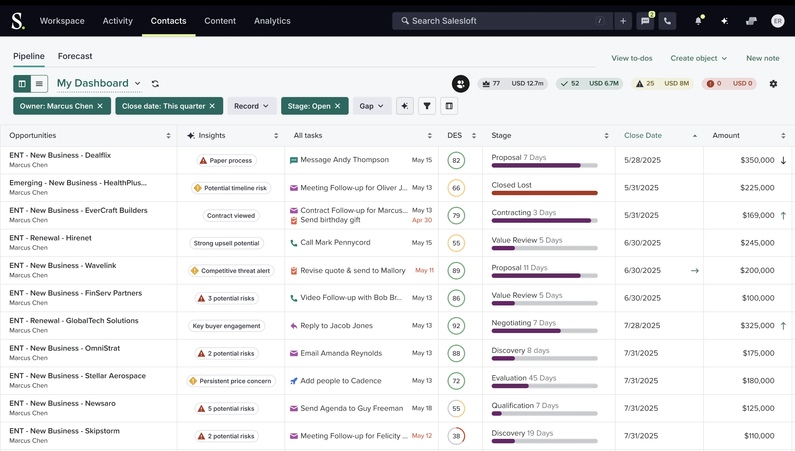The height and width of the screenshot is (451, 795).
Task: Click the up arrow next to $325,000 amount
Action: click(783, 326)
